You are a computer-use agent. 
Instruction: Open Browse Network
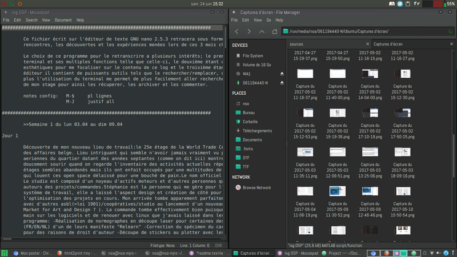256,188
